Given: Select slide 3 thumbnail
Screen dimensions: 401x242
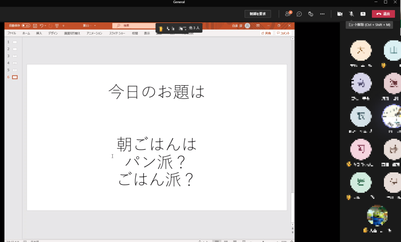Looking at the screenshot, I should click(x=15, y=56).
